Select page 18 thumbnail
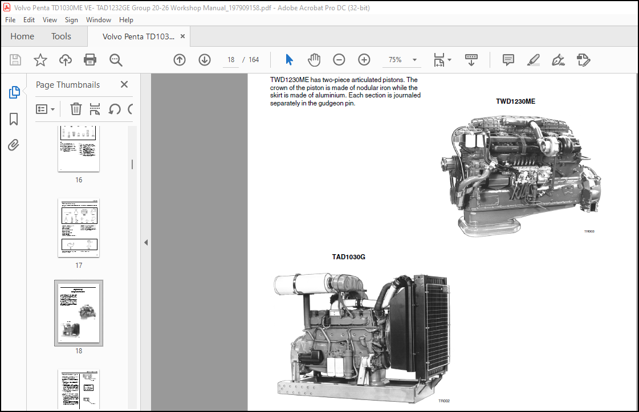This screenshot has height=412, width=639. coord(79,313)
